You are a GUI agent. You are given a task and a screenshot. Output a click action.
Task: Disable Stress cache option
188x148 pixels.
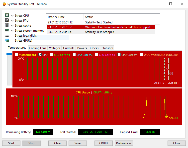[12, 26]
